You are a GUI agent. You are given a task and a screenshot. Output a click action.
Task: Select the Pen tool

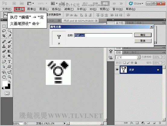click(4, 62)
